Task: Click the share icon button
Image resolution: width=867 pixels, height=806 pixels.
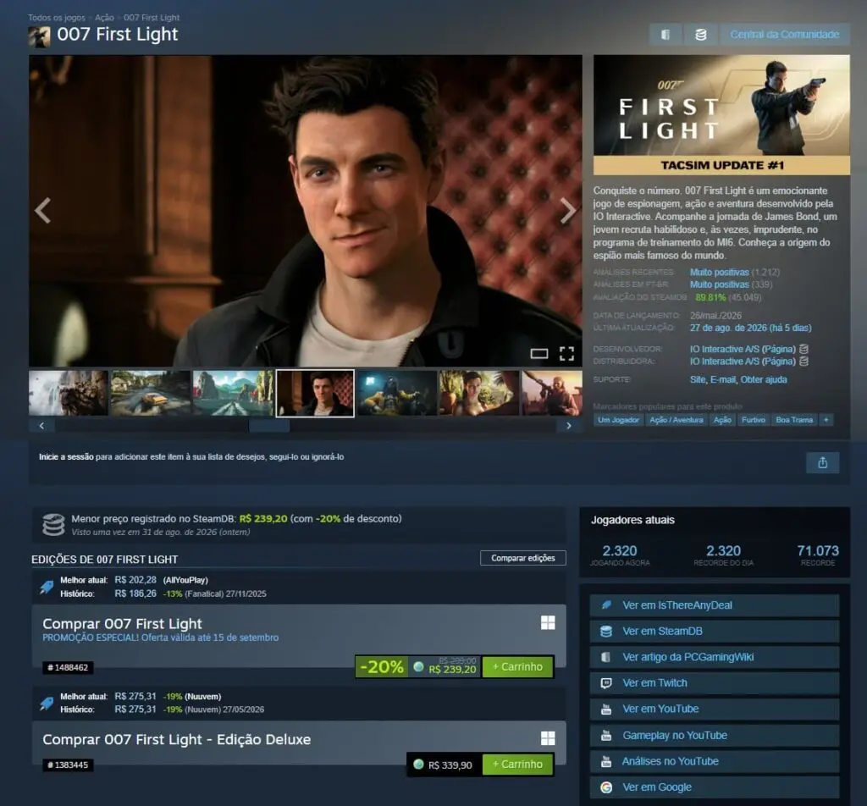Action: [822, 463]
